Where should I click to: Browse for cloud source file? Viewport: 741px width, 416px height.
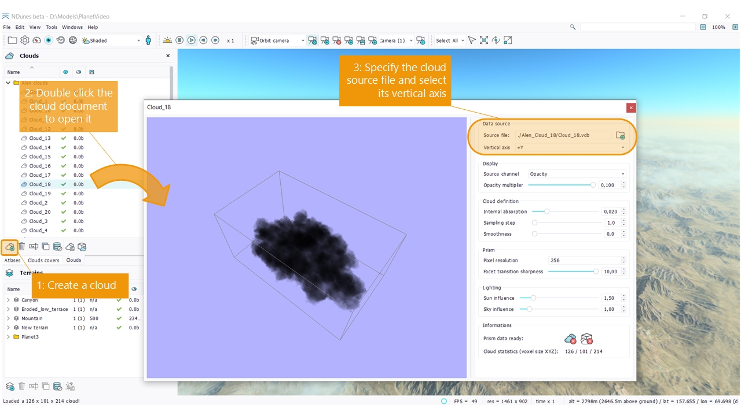coord(620,135)
